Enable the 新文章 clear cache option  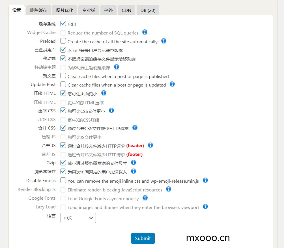(x=63, y=76)
